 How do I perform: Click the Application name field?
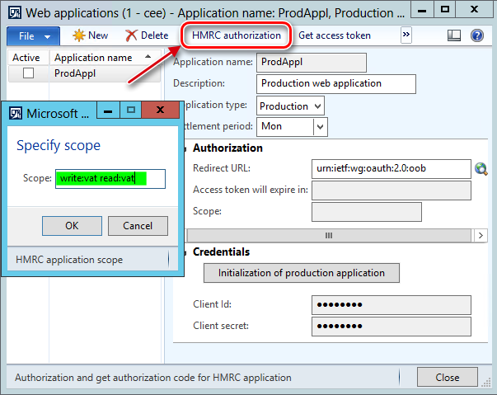tap(312, 62)
